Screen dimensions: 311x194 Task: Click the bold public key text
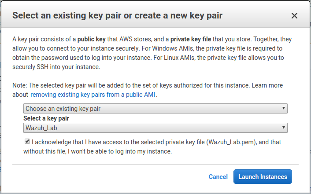tap(92, 39)
